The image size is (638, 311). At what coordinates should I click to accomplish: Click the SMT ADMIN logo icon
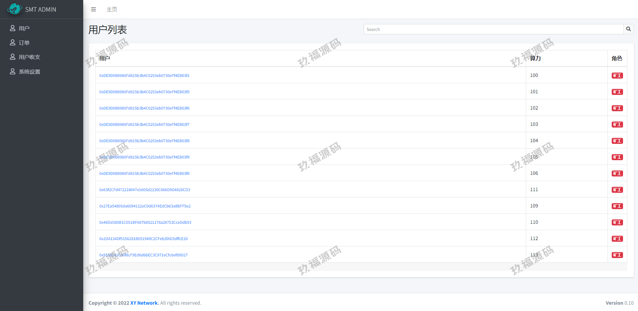click(x=15, y=9)
